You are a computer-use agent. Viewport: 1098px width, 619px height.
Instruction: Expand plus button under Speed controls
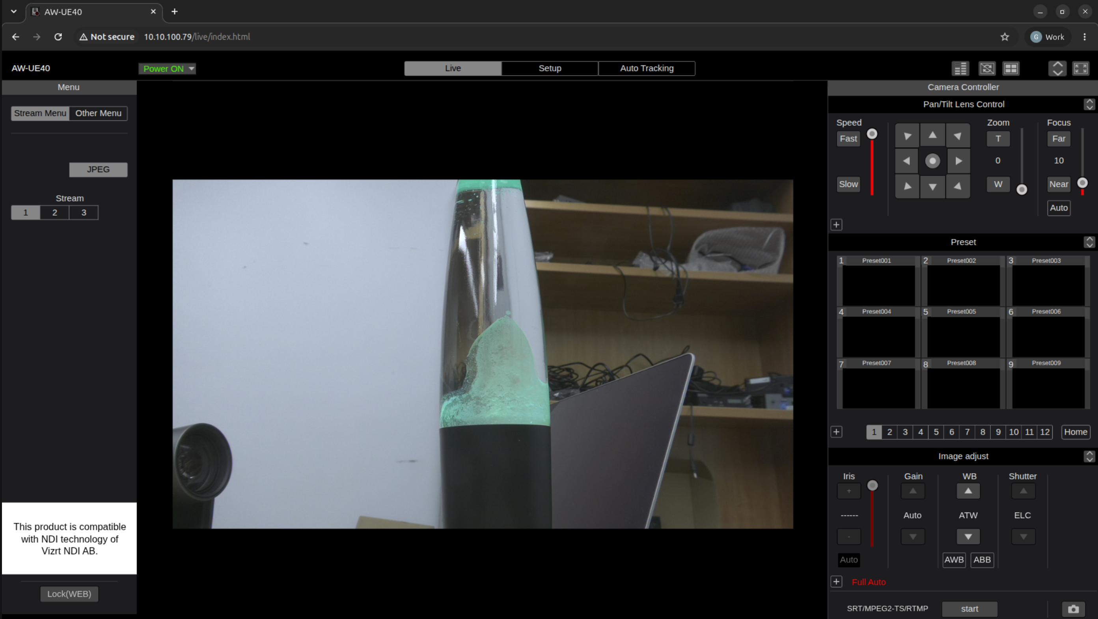click(836, 225)
